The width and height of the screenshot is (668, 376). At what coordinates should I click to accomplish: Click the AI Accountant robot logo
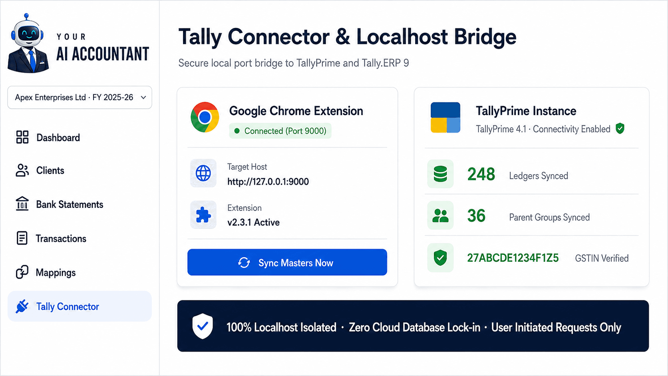(x=28, y=43)
